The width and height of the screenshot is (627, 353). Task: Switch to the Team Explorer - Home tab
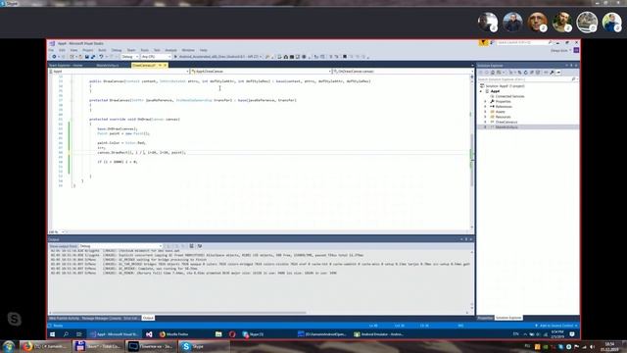66,65
